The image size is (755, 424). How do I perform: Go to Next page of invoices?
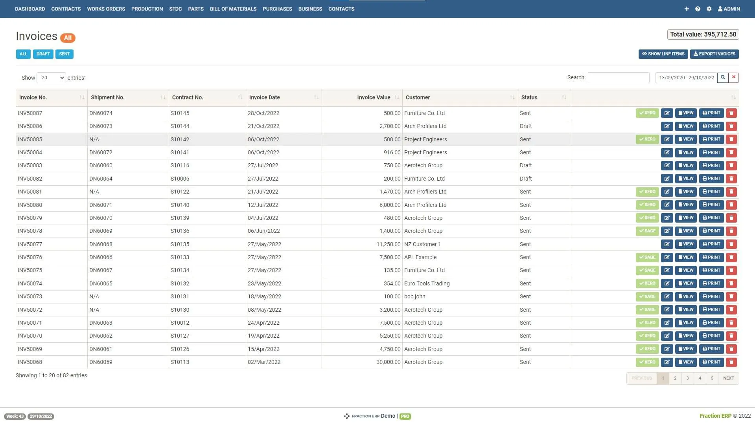click(x=728, y=378)
